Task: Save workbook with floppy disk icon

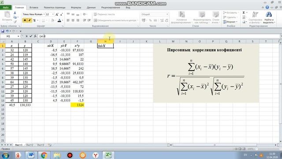Action: click(x=3, y=31)
